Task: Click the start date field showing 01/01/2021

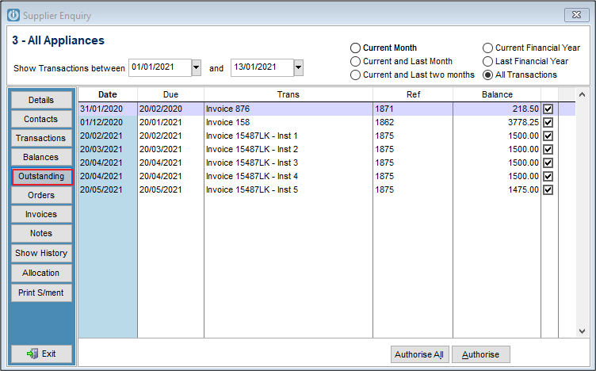Action: click(x=159, y=68)
